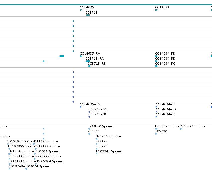Viewport: 212px width, 170px height.
Task: Select polypeptide CG14634-PB label
Action: pos(166,104)
